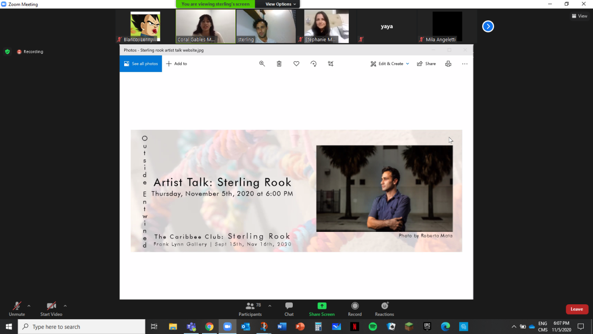Launch Epic Games from the taskbar
The image size is (593, 334).
click(x=427, y=327)
